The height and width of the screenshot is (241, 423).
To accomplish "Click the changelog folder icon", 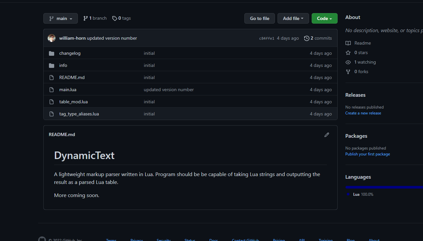I will 52,53.
